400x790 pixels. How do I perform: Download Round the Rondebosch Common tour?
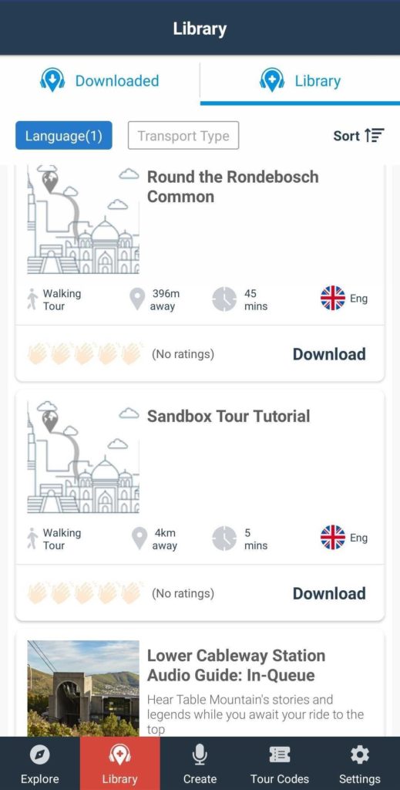point(329,354)
